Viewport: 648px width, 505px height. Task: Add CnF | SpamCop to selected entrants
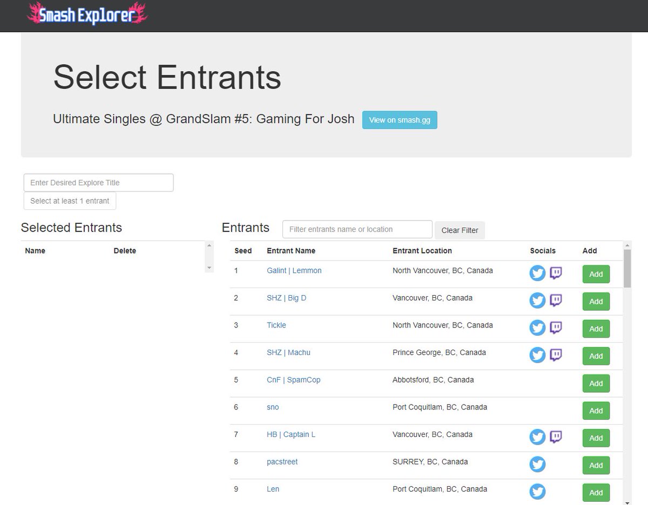(x=596, y=383)
